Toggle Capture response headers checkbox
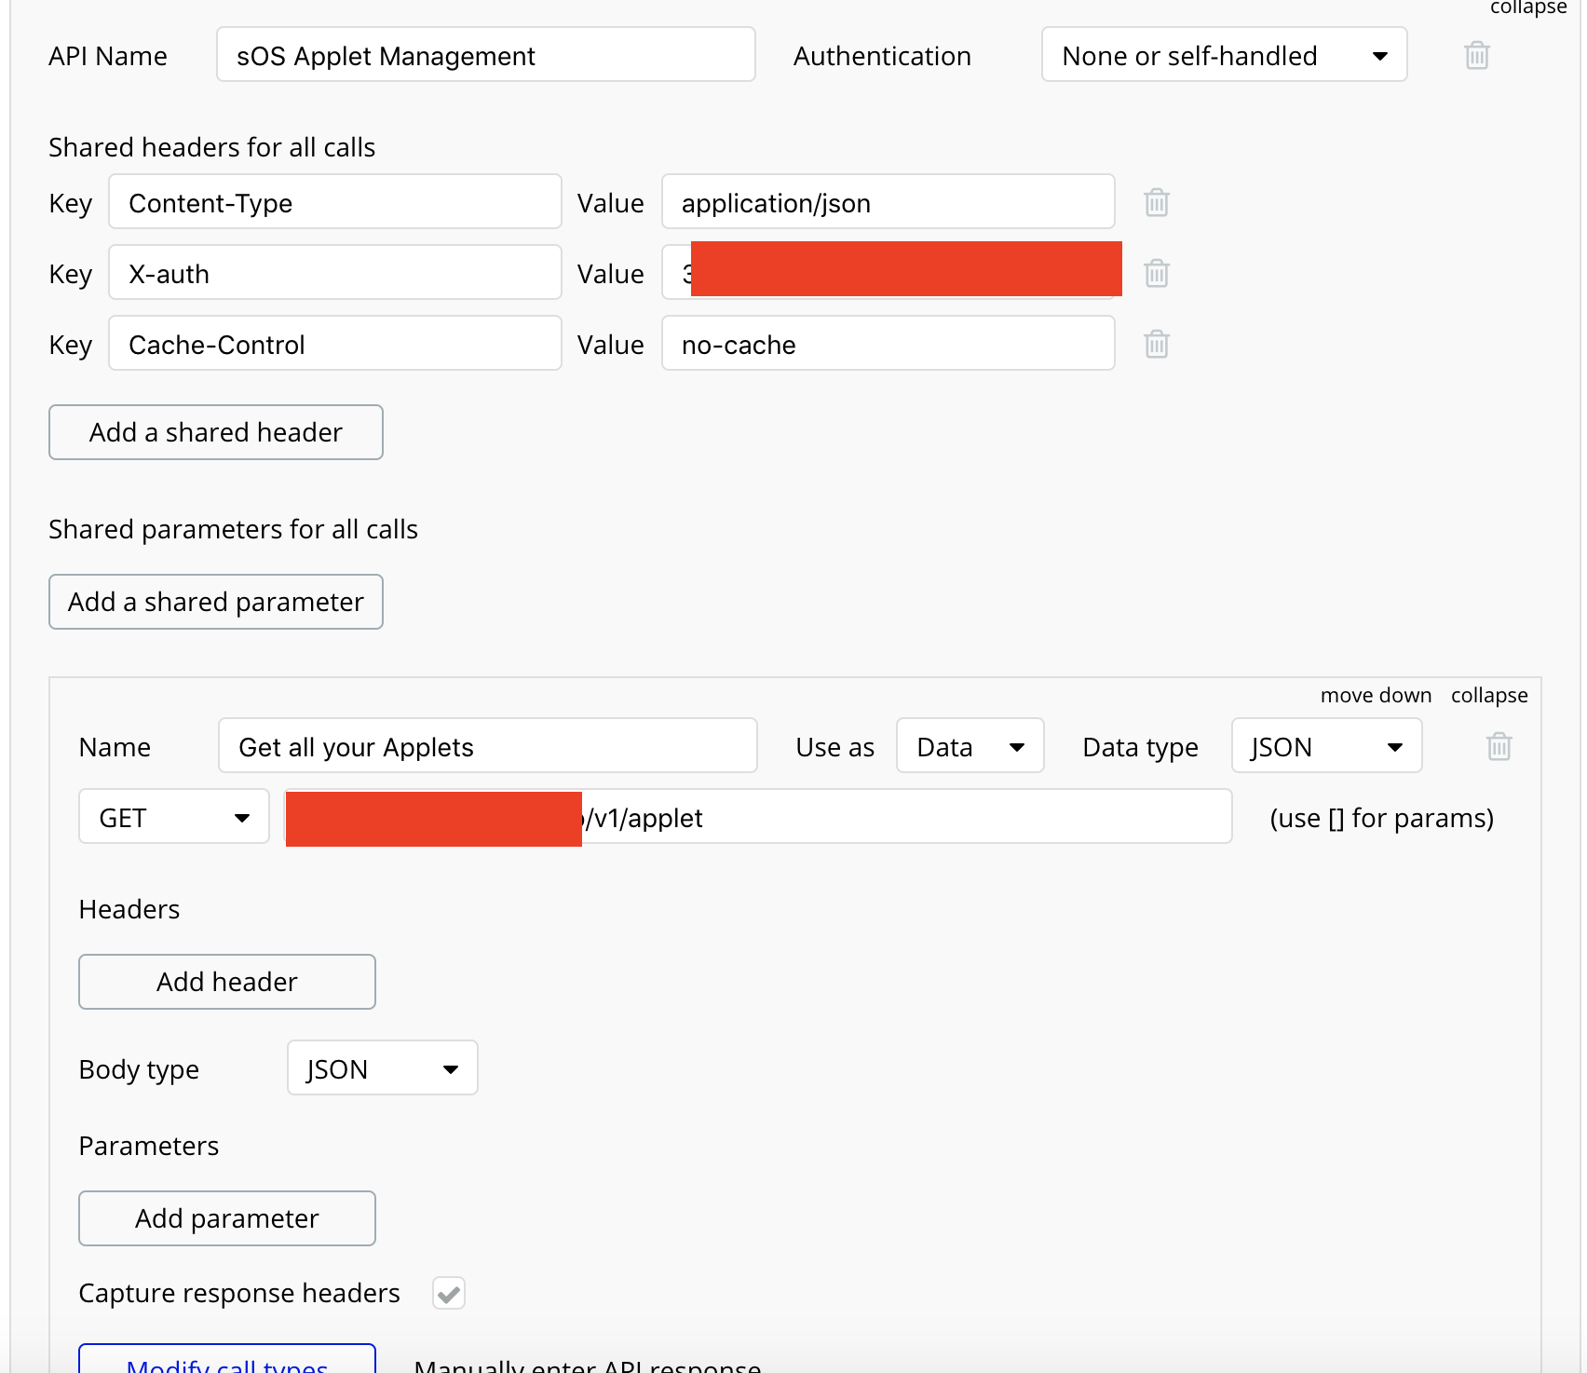The width and height of the screenshot is (1587, 1373). 448,1293
